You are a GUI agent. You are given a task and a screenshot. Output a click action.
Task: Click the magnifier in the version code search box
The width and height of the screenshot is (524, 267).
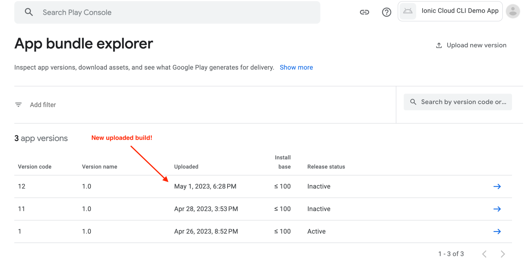[413, 102]
